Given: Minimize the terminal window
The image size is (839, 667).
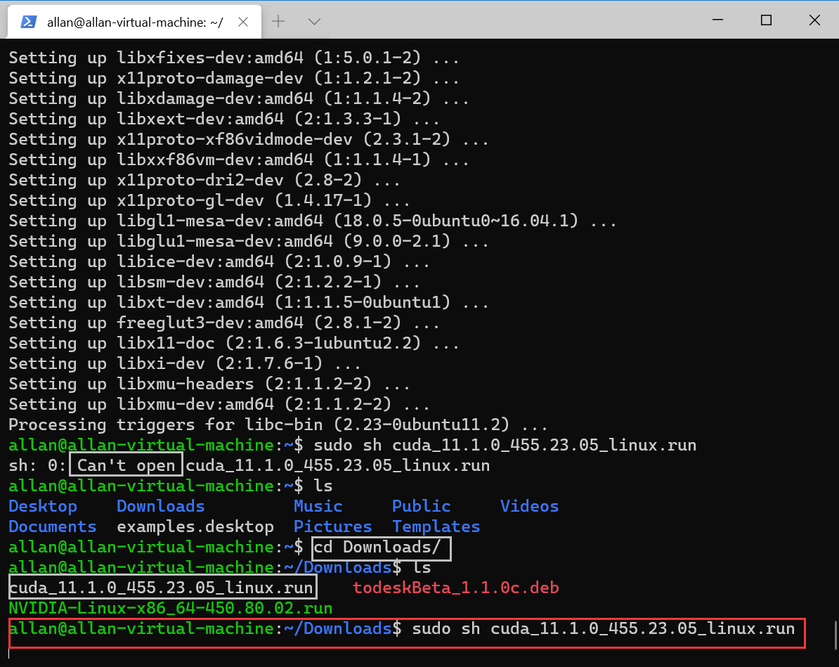Looking at the screenshot, I should (x=718, y=20).
